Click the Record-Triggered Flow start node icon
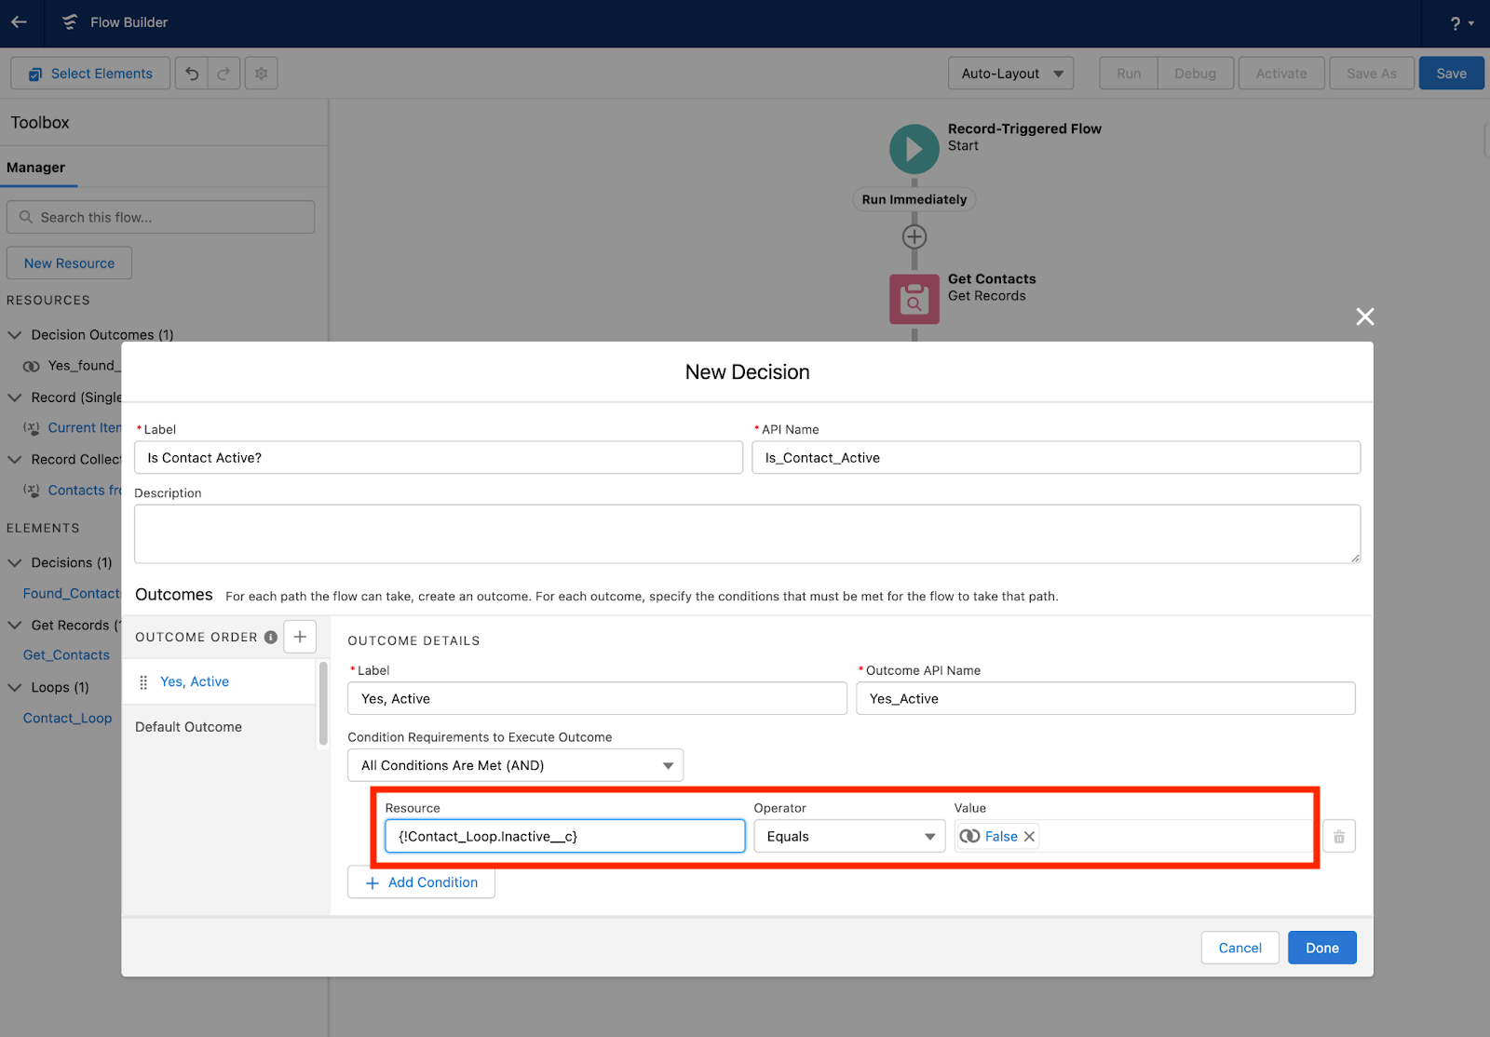This screenshot has height=1037, width=1490. point(914,148)
